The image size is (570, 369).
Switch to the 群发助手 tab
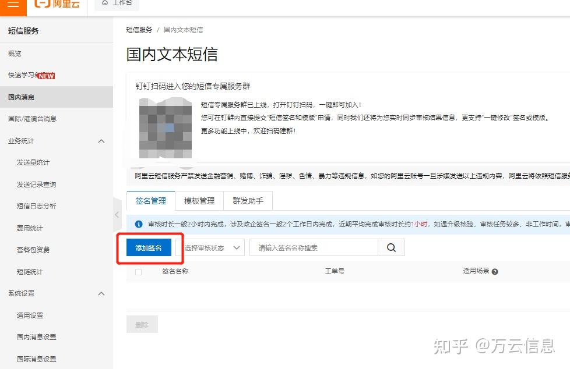248,201
